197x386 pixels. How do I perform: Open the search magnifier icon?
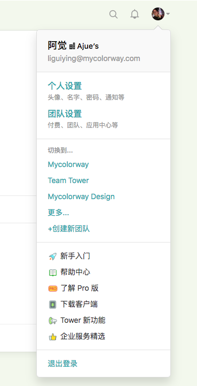(114, 14)
